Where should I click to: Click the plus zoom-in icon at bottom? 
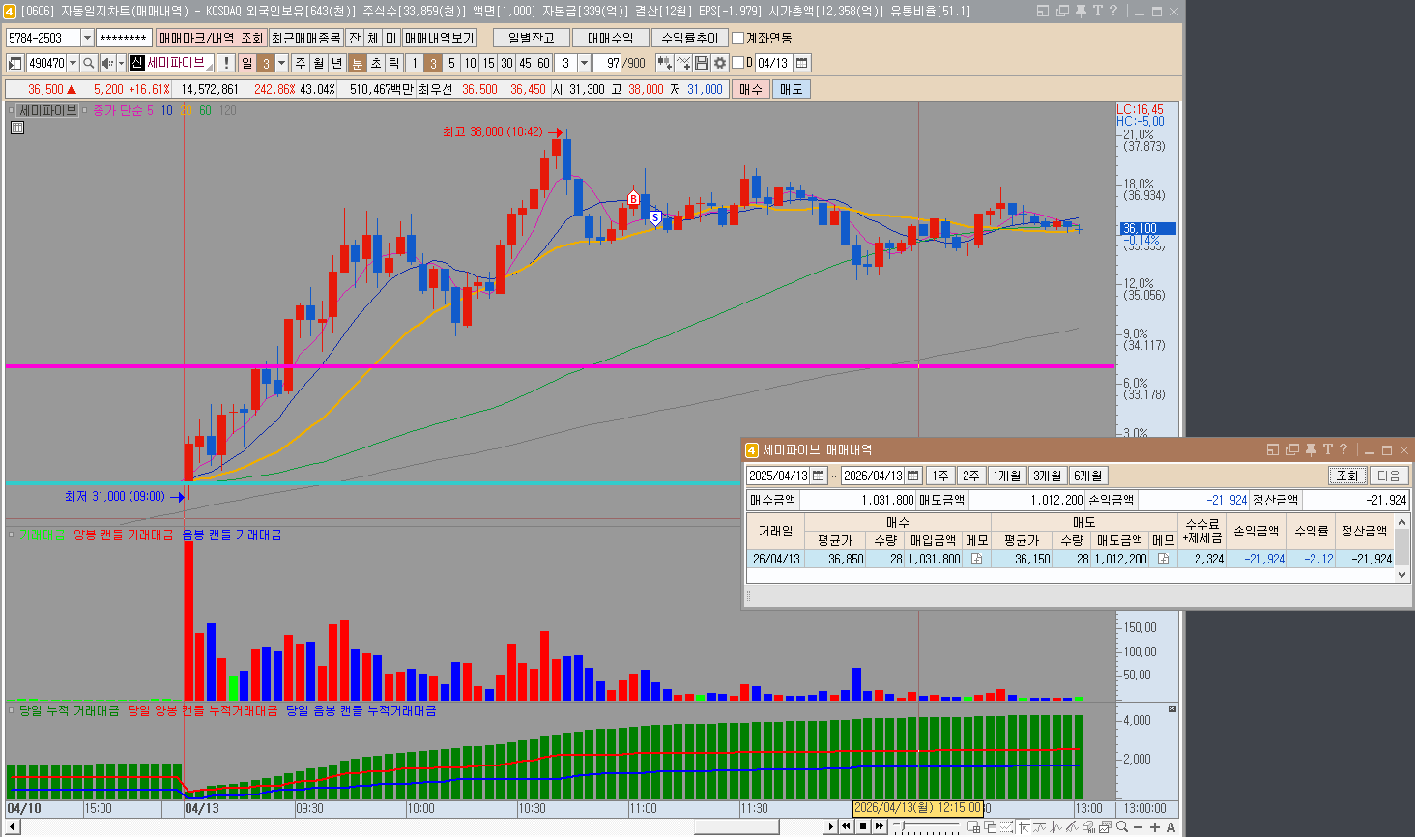[x=1155, y=827]
